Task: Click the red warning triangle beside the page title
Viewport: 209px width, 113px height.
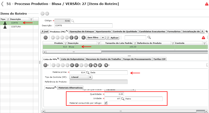Action: click(x=207, y=4)
